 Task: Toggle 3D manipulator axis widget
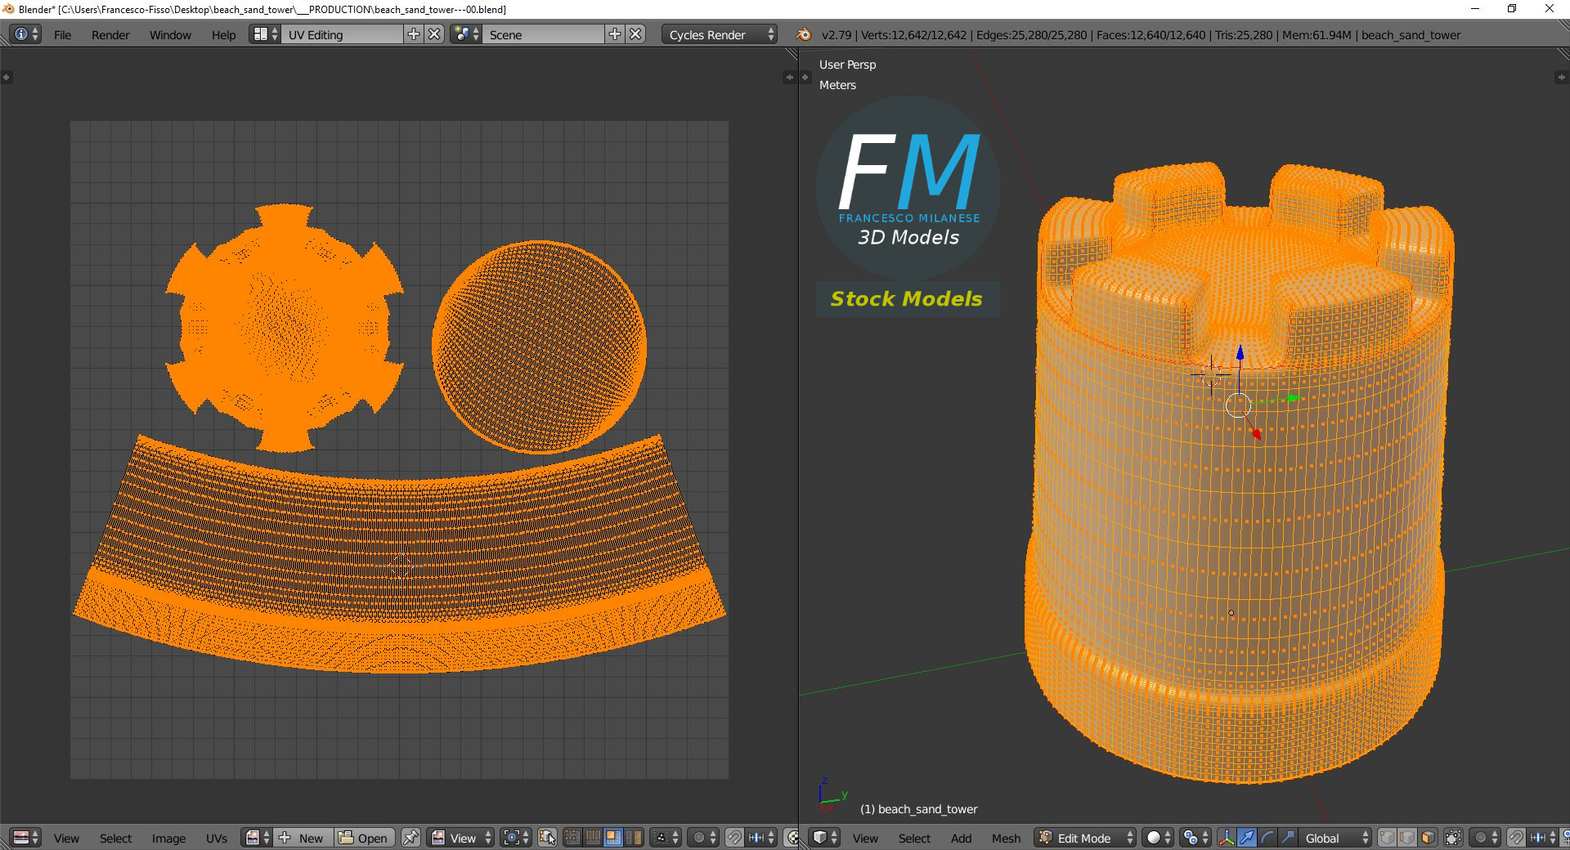(x=1226, y=838)
